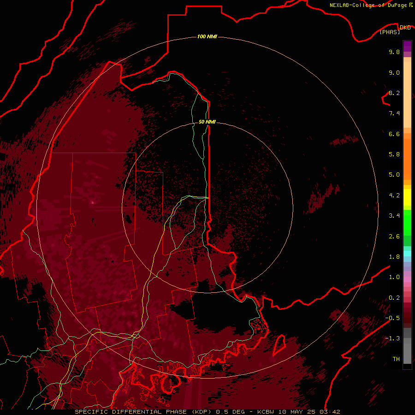The width and height of the screenshot is (415, 415).
Task: Click the 0.2 scale value
Action: [x=394, y=298]
